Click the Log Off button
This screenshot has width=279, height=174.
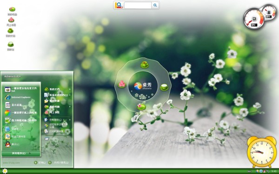pos(40,162)
